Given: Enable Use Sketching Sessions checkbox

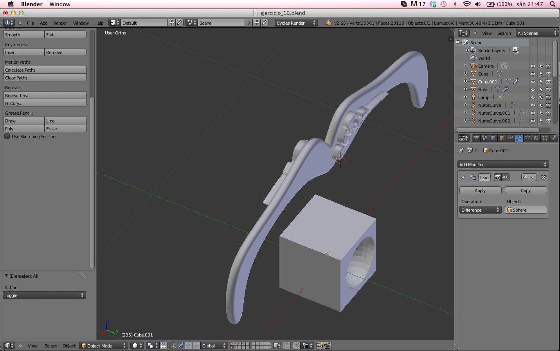Looking at the screenshot, I should click(7, 136).
